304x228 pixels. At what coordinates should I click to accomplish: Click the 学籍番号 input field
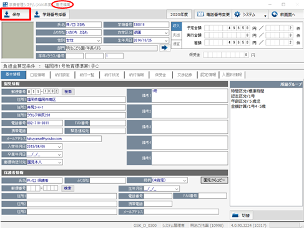[x=150, y=25]
